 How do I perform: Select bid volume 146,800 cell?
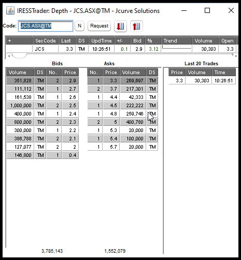(x=20, y=155)
